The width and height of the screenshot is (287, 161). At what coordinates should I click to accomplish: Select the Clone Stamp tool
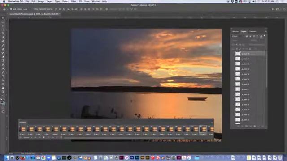click(3, 49)
